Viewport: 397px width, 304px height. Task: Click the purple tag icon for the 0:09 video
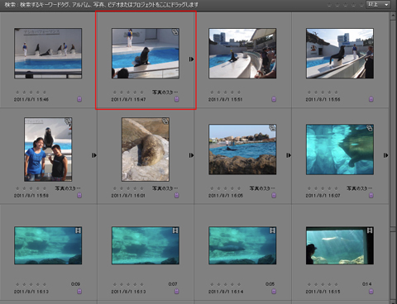pyautogui.click(x=79, y=292)
